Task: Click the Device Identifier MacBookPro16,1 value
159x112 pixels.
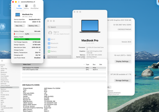Action: pos(35,20)
